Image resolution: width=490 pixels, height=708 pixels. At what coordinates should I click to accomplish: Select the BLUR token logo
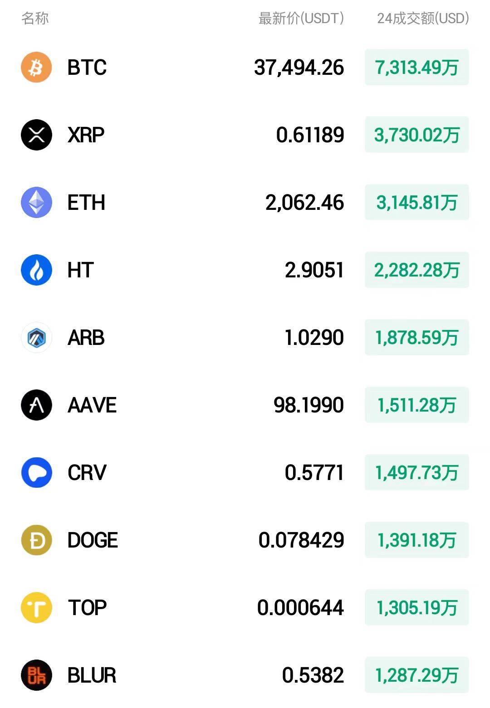point(36,675)
